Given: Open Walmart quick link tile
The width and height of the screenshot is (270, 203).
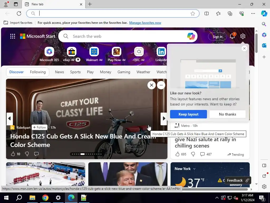Looking at the screenshot, I should coord(94,54).
